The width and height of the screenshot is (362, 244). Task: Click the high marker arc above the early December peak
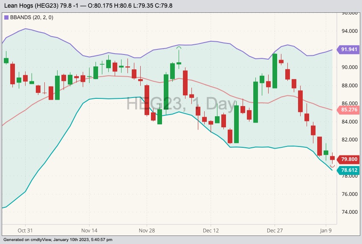(x=179, y=48)
